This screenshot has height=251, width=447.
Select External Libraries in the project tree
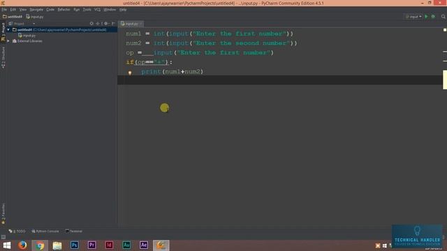27,41
